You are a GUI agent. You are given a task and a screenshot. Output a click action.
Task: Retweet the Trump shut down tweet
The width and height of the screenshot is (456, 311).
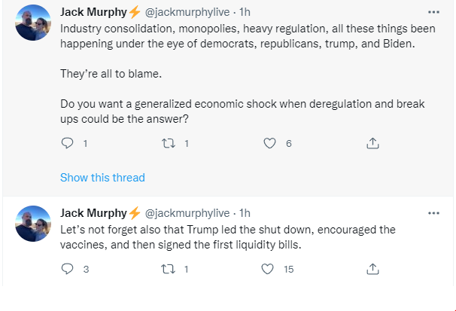(x=168, y=268)
